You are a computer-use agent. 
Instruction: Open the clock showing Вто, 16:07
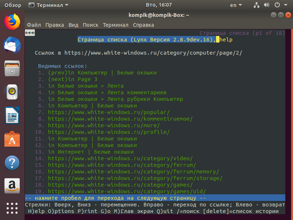point(159,5)
